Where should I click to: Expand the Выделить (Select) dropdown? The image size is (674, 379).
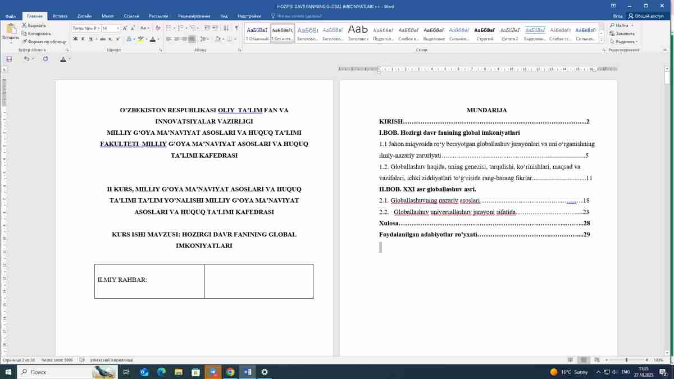click(626, 42)
